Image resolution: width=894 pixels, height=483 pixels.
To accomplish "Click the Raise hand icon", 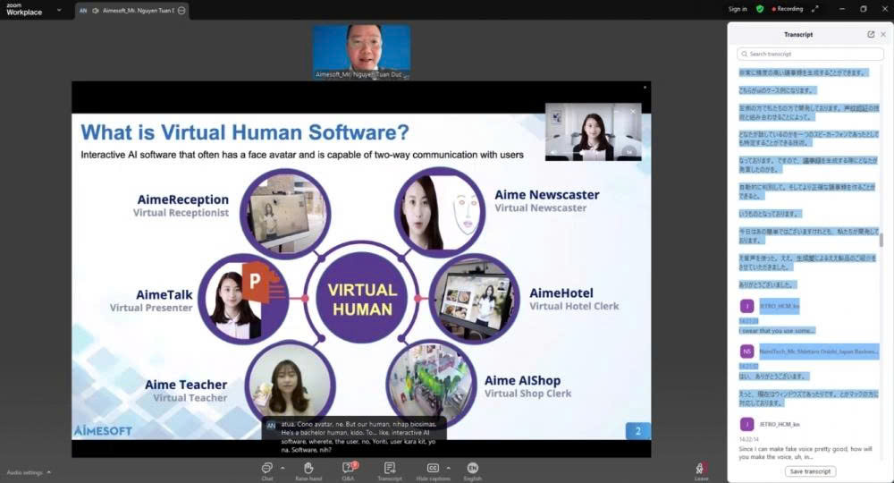I will coord(308,468).
